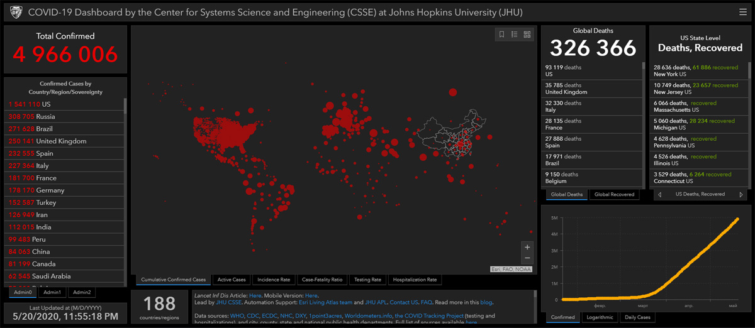Viewport: 755px width, 328px height.
Task: Go to next US state panel arrow
Action: (741, 195)
